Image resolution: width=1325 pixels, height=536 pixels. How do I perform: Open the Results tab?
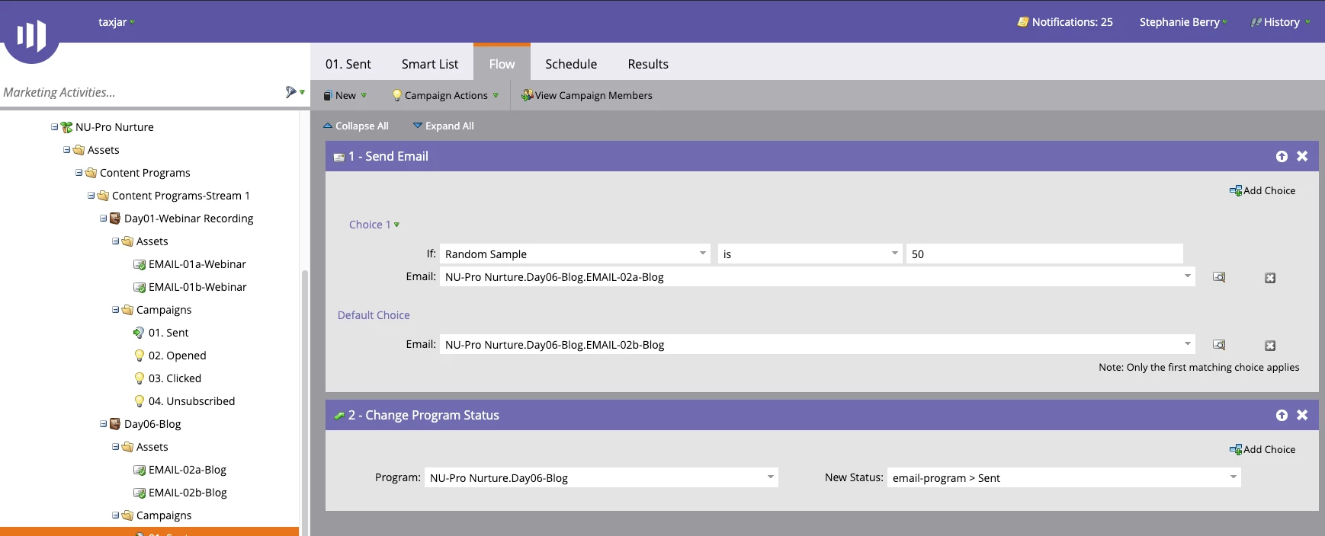click(648, 64)
